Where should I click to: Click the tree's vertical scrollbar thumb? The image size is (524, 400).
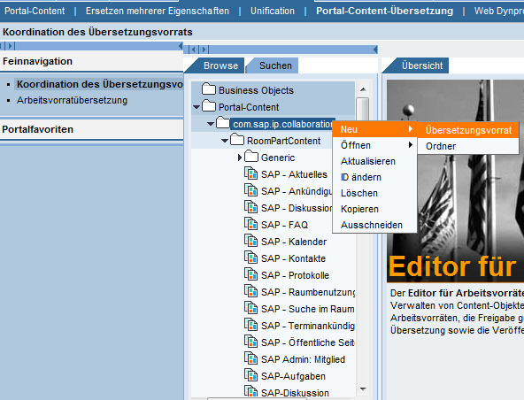[363, 109]
